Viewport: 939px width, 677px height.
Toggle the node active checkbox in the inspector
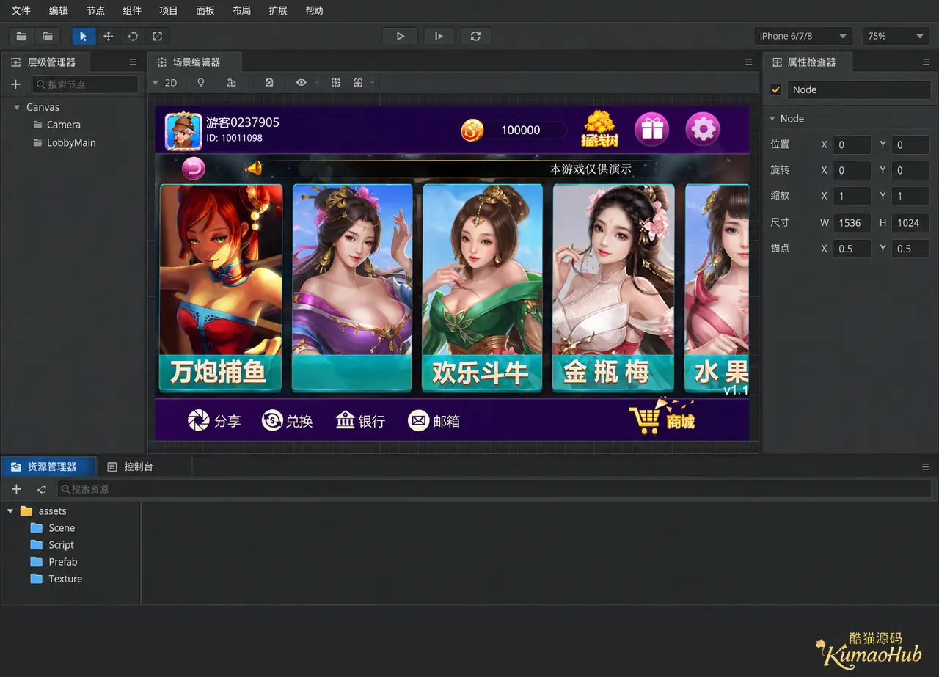[x=776, y=90]
